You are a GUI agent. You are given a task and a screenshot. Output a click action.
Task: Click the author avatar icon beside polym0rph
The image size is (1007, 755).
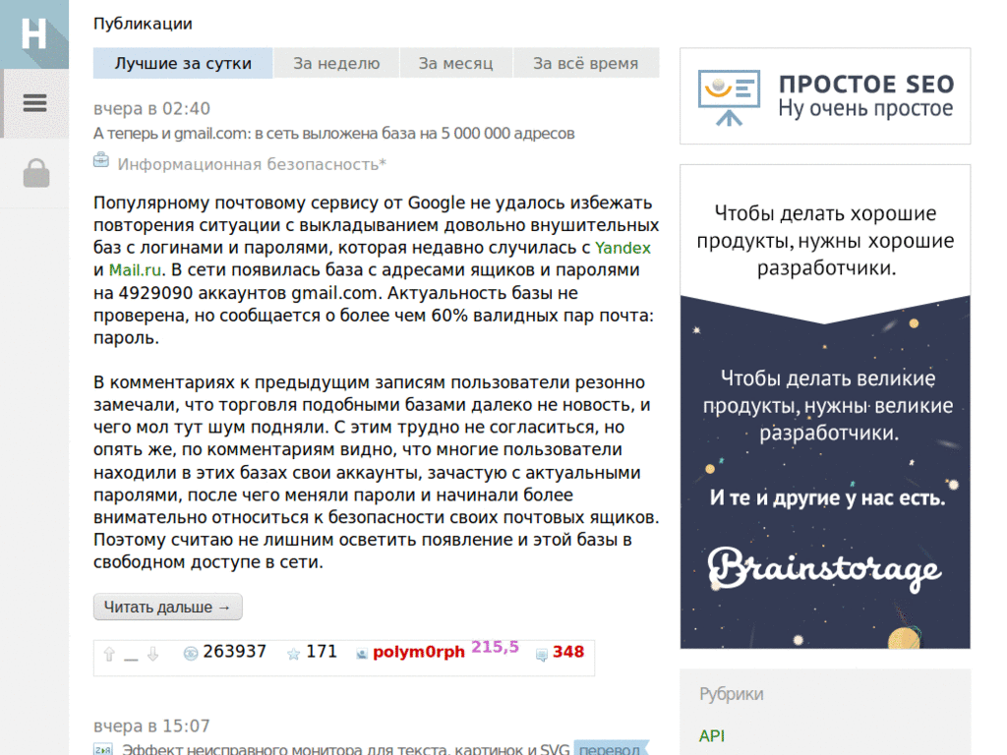[x=362, y=654]
